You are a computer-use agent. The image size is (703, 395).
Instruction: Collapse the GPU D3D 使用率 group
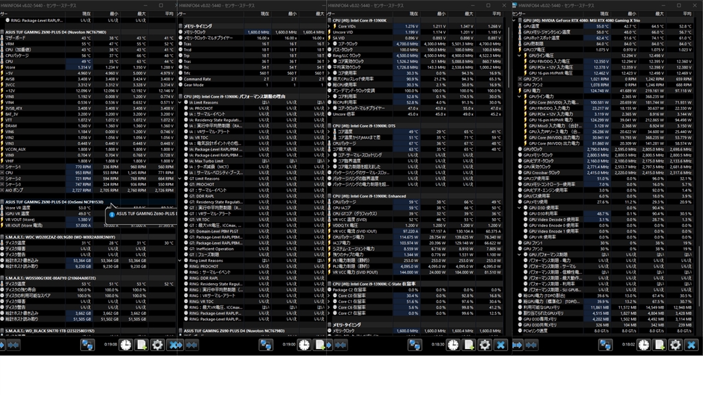pos(519,208)
